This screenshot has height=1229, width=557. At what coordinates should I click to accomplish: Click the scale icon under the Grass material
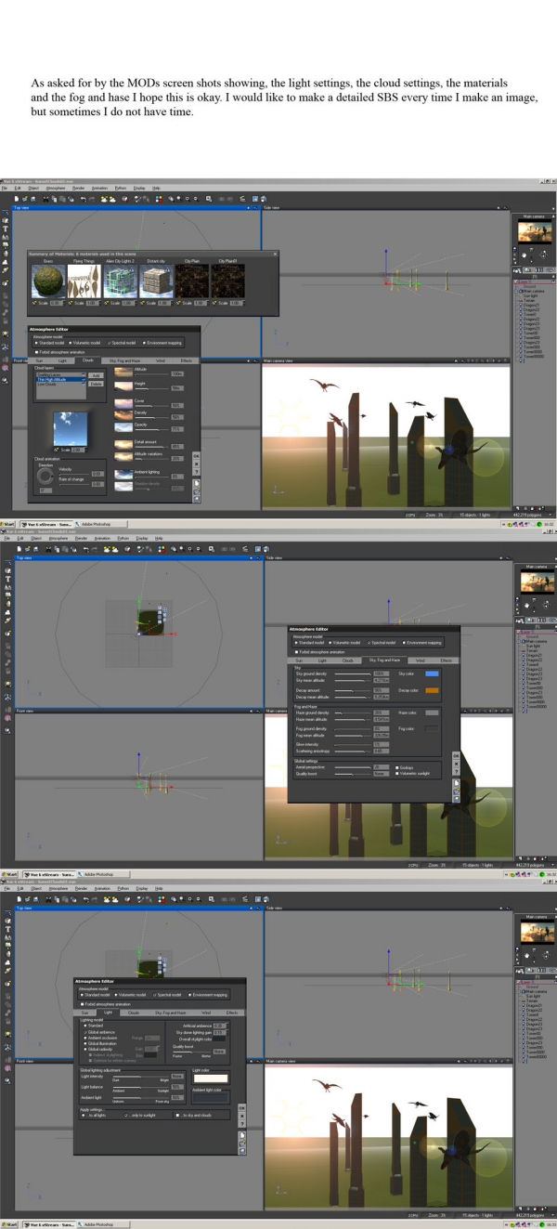[x=34, y=302]
